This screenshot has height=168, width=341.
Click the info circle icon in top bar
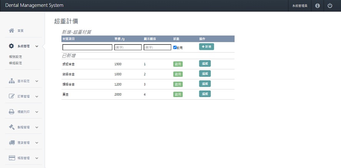(x=318, y=6)
